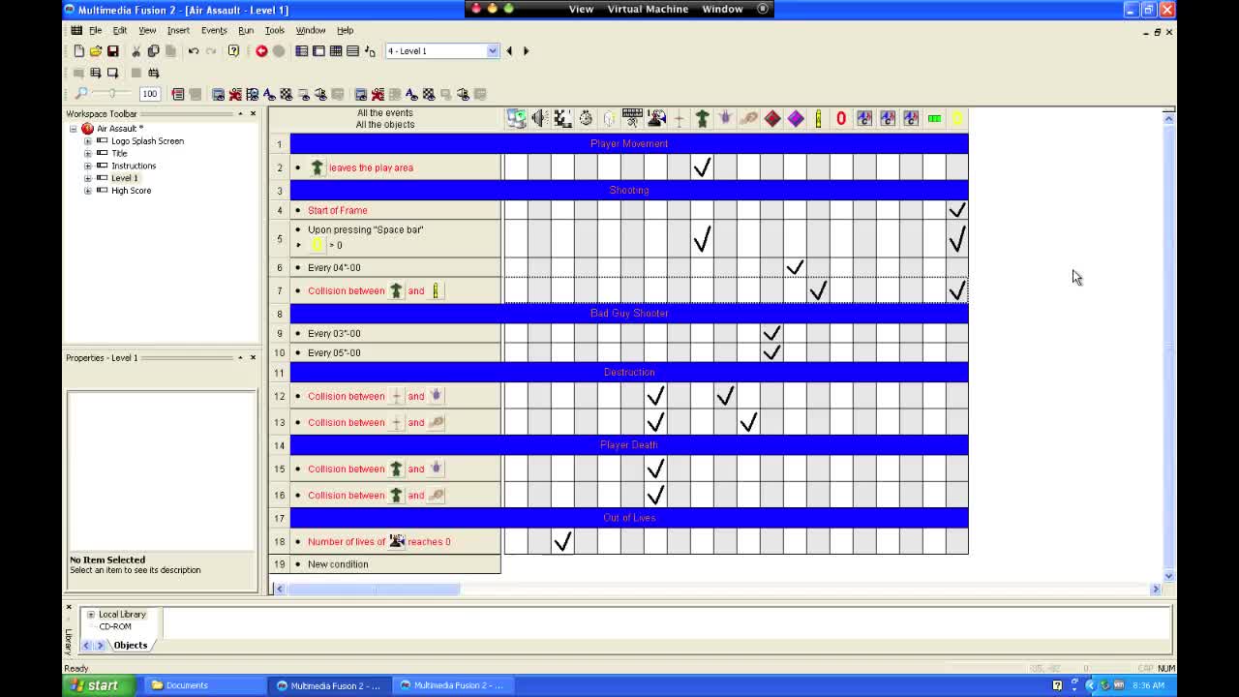Toggle row 15 check under Player 1 column
The width and height of the screenshot is (1239, 697).
point(655,469)
